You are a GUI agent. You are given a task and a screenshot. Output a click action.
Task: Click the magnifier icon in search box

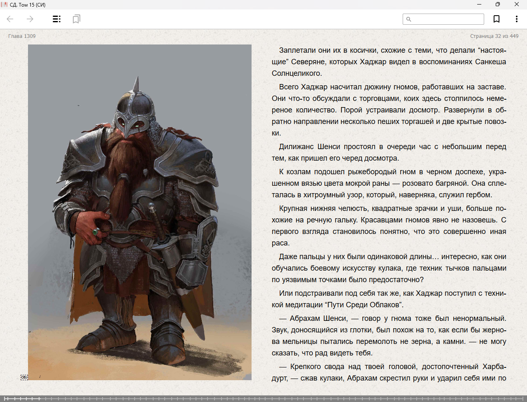[409, 19]
